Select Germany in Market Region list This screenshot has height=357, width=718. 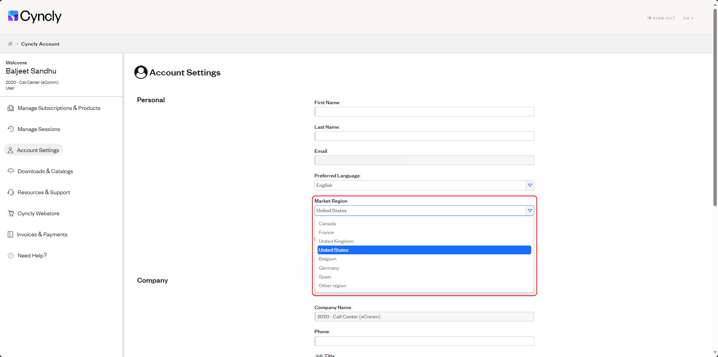(424, 268)
